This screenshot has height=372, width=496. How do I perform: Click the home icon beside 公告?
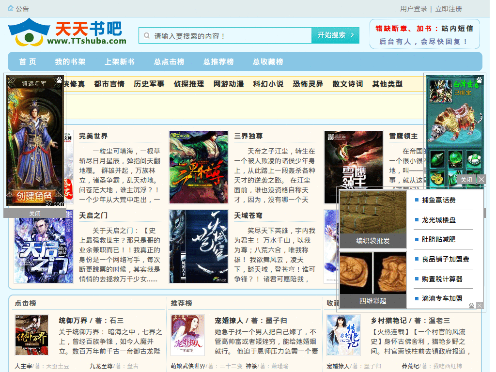[x=11, y=8]
